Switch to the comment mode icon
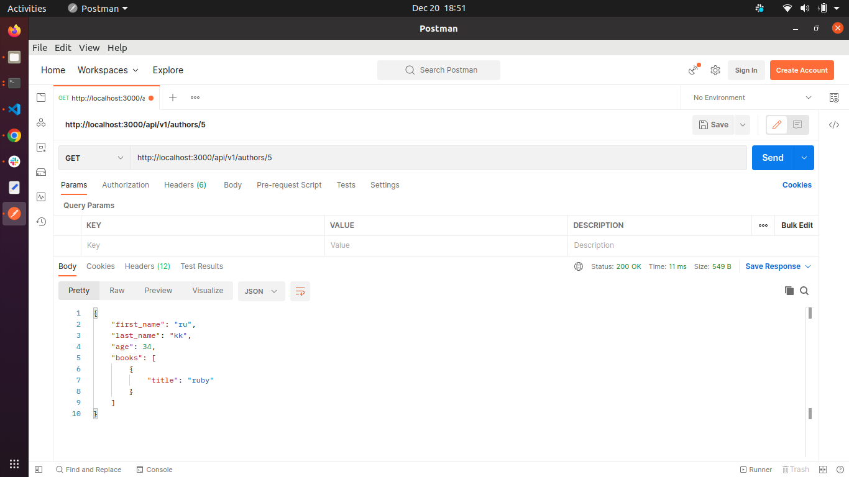 click(x=797, y=125)
